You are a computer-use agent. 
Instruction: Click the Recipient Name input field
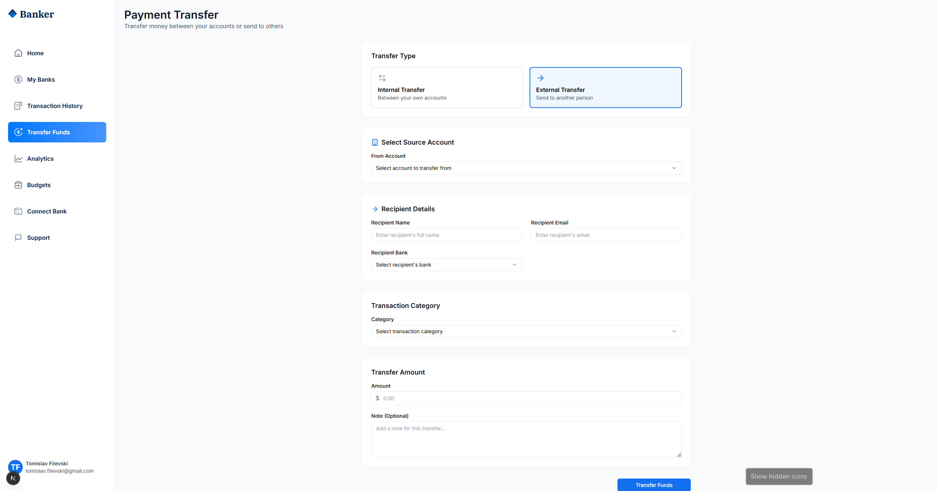[x=446, y=235]
